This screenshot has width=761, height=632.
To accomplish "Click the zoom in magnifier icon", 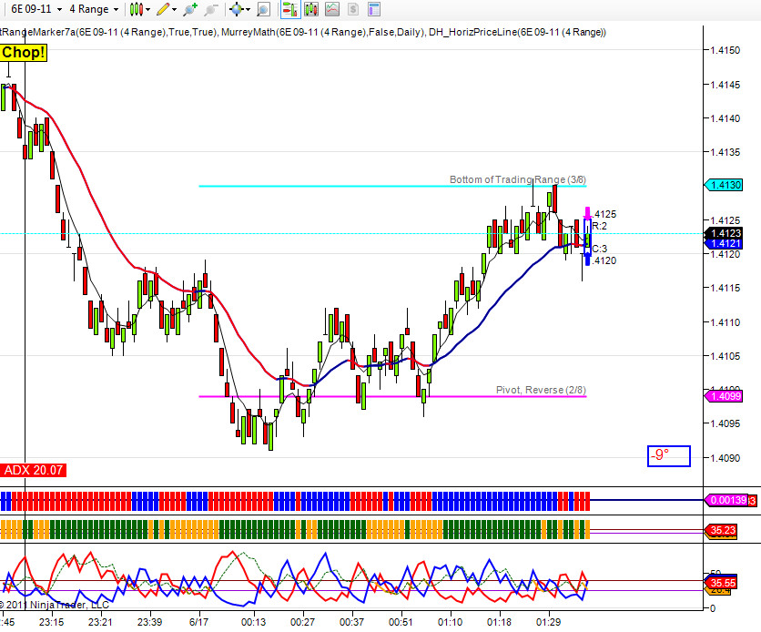I will (189, 9).
